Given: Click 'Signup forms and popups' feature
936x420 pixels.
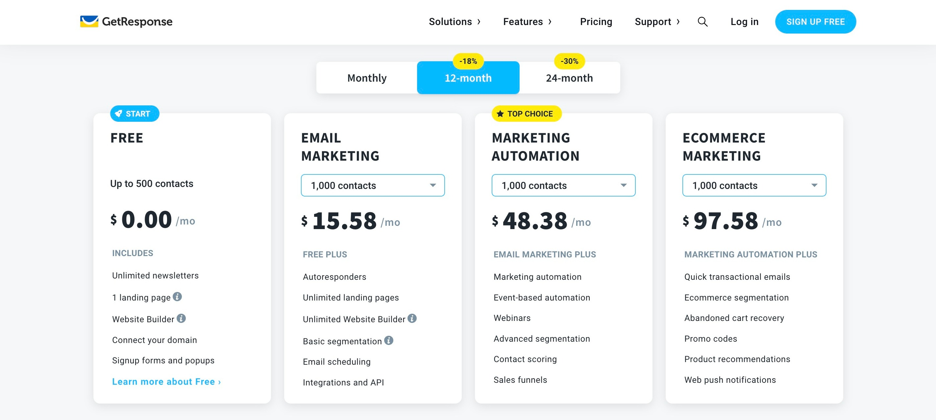Looking at the screenshot, I should click(163, 360).
